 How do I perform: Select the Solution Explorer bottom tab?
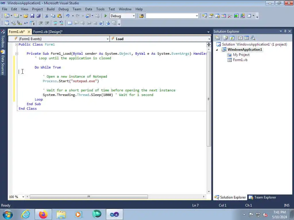tap(230, 197)
